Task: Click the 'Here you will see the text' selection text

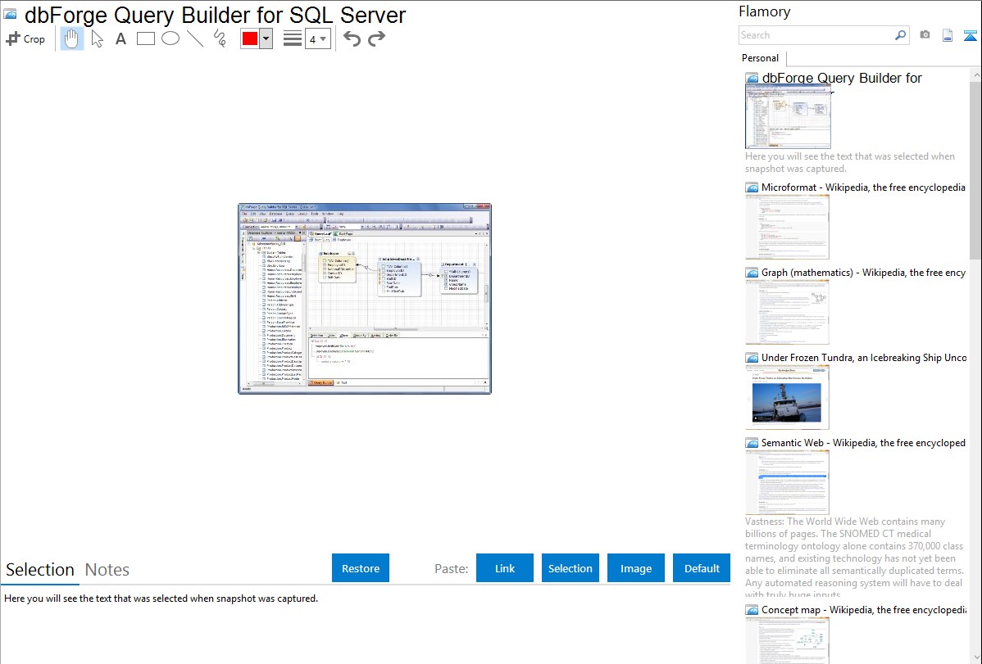Action: point(161,599)
